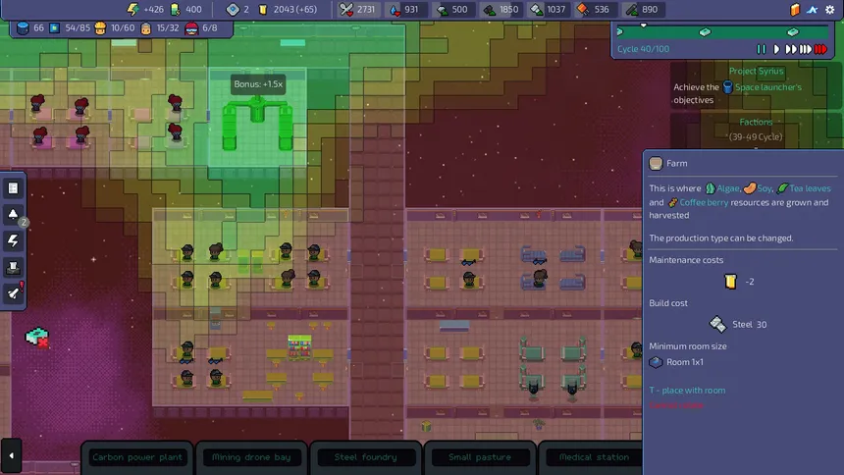Select the resource icon showing 500
The image size is (844, 475).
coord(442,9)
